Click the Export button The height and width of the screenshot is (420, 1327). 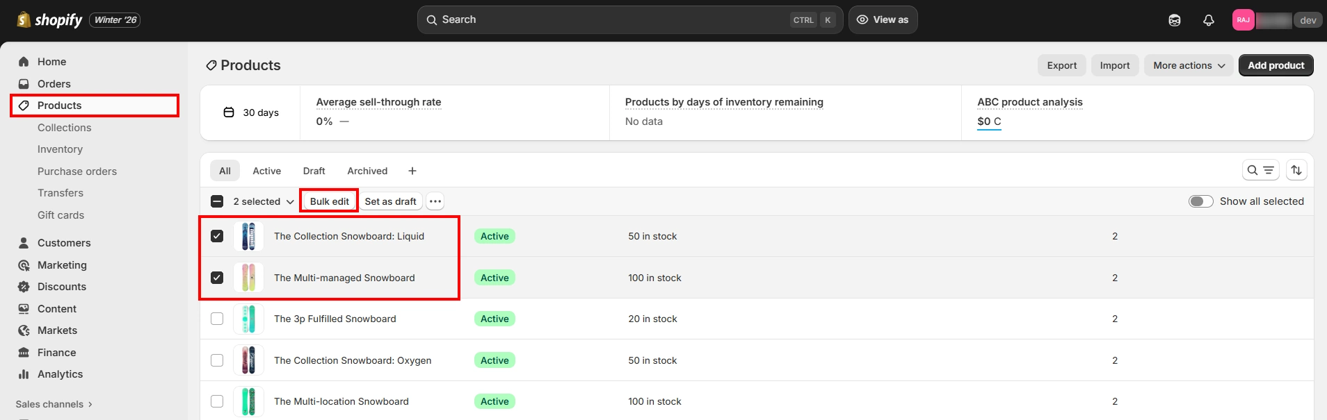(1062, 65)
